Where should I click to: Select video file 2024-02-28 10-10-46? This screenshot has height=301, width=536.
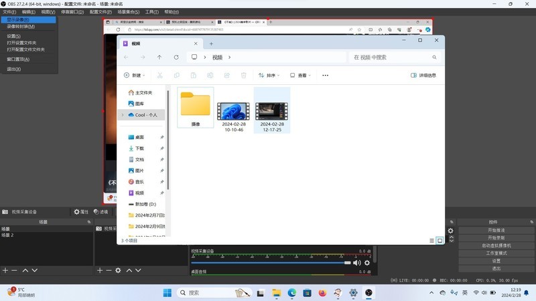coord(234,116)
